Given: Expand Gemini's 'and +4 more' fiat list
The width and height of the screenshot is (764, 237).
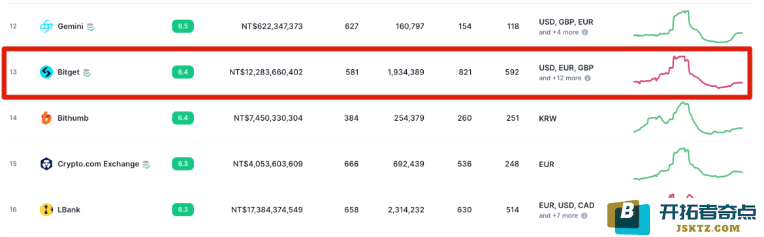Looking at the screenshot, I should click(x=558, y=32).
